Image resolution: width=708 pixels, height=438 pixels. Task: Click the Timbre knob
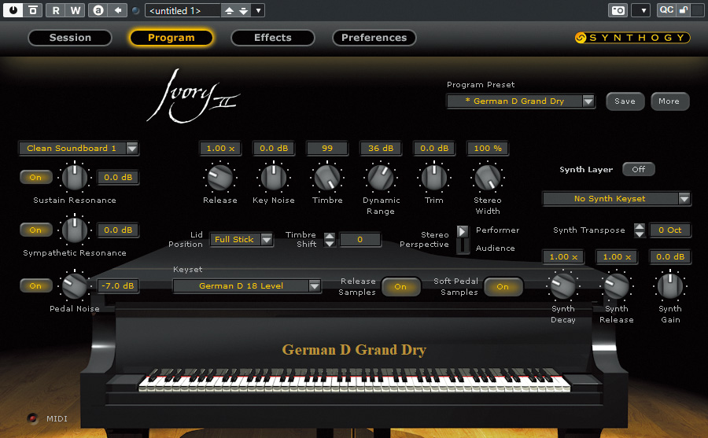pyautogui.click(x=327, y=178)
